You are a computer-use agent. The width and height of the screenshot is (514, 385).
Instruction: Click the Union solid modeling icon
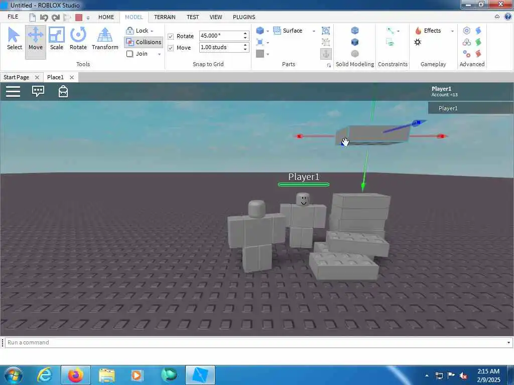355,31
